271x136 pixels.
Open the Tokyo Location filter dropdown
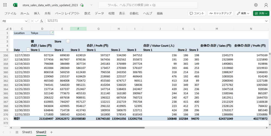point(52,33)
